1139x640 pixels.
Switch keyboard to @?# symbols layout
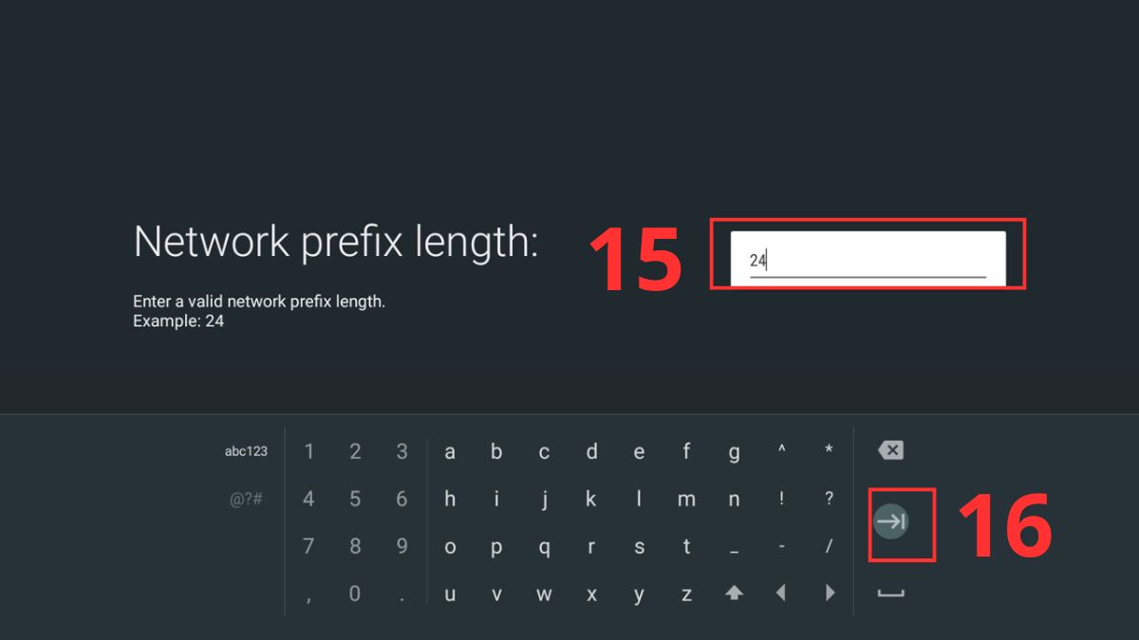244,499
